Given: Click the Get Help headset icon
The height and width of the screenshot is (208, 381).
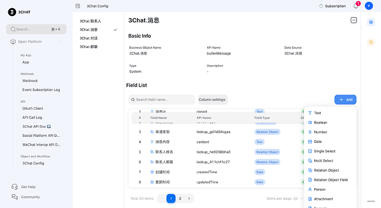Looking at the screenshot, I should click(x=14, y=186).
